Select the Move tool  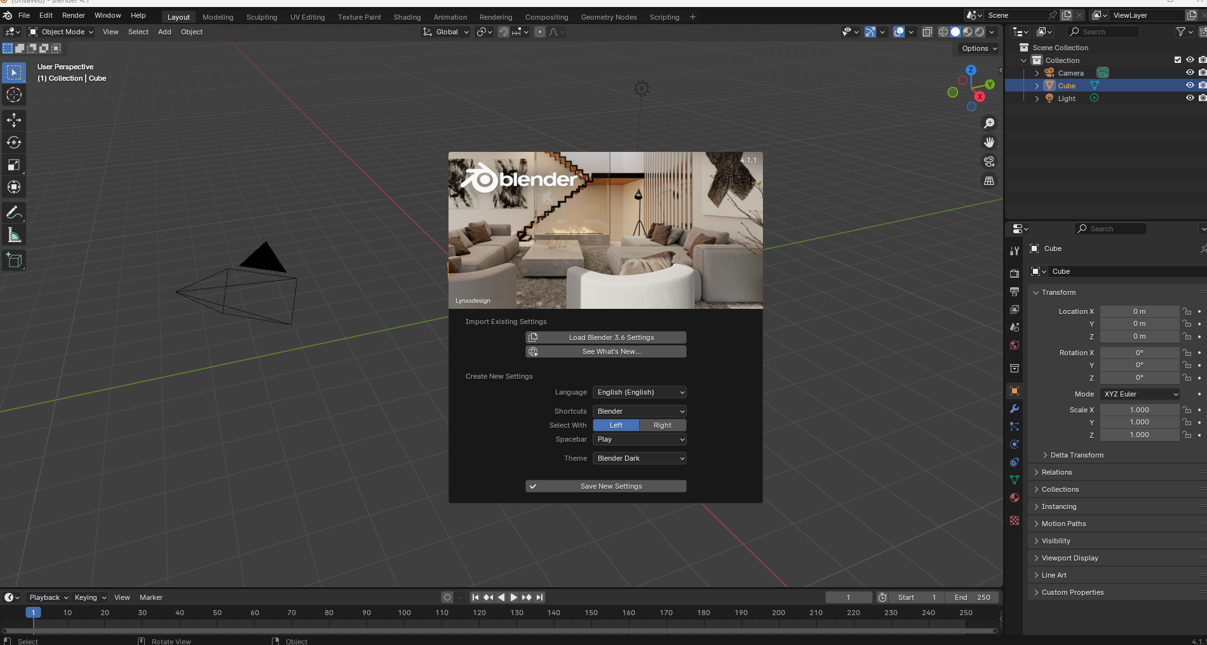click(x=14, y=120)
